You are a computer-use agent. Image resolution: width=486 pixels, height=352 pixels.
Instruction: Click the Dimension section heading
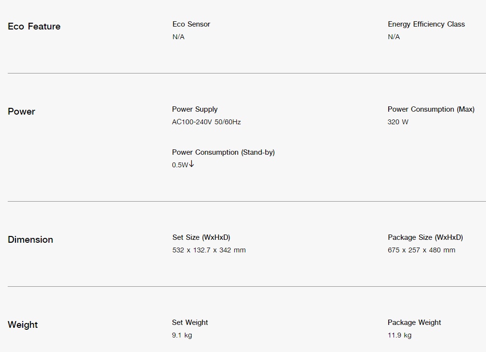point(30,240)
